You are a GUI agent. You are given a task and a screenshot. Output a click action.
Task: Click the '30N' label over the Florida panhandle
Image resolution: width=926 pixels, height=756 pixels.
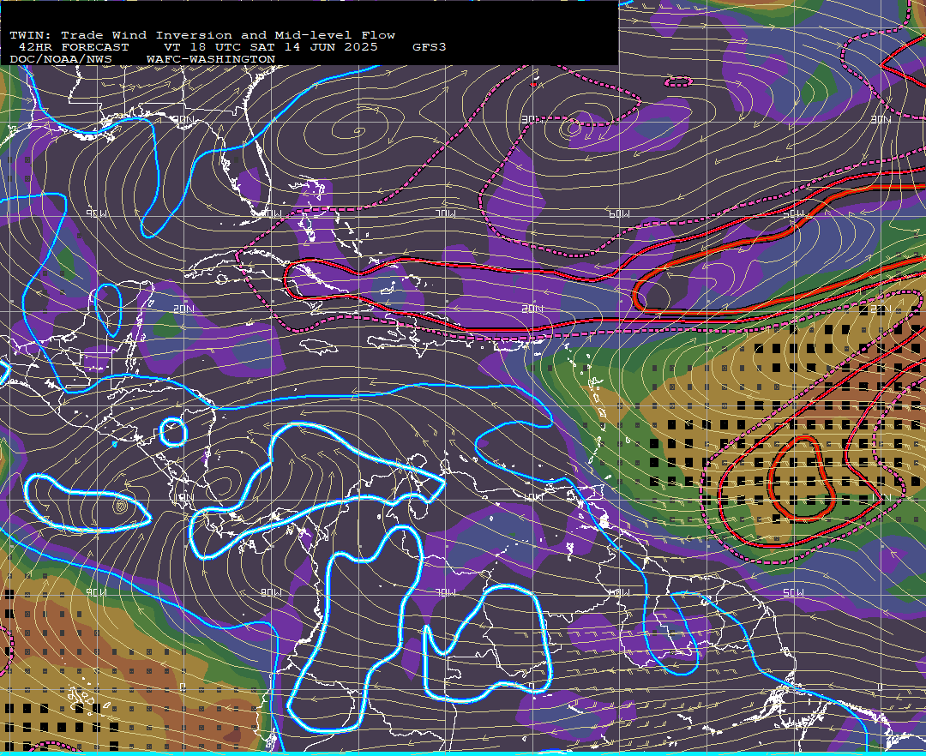pos(183,119)
